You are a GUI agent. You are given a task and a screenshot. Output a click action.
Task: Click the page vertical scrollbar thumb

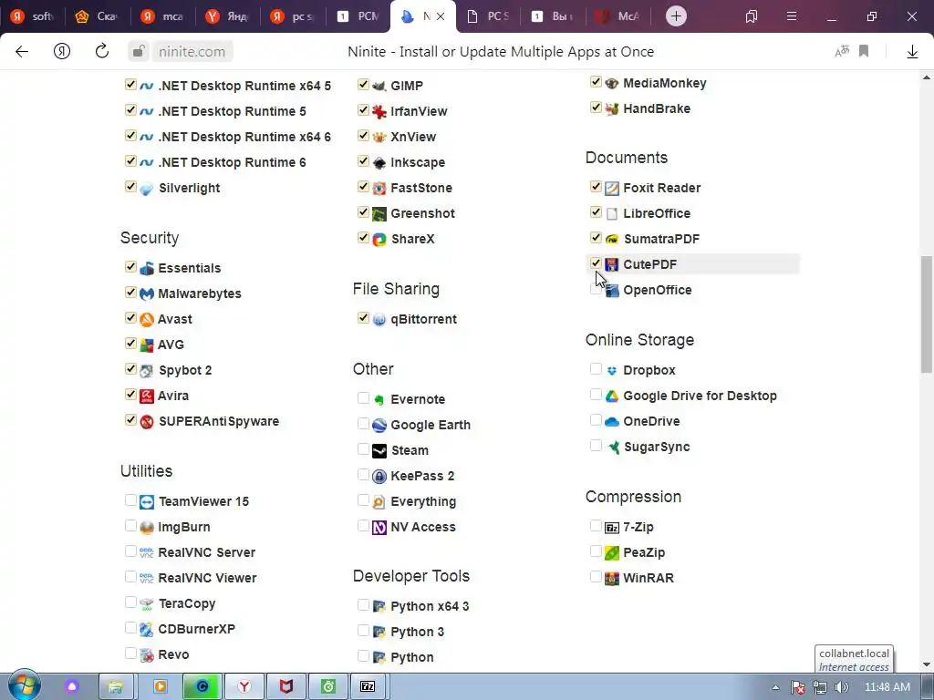pyautogui.click(x=927, y=314)
